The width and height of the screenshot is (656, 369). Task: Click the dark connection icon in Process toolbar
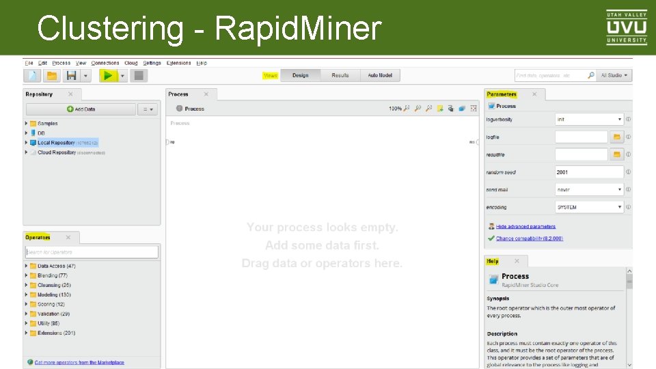pyautogui.click(x=451, y=109)
